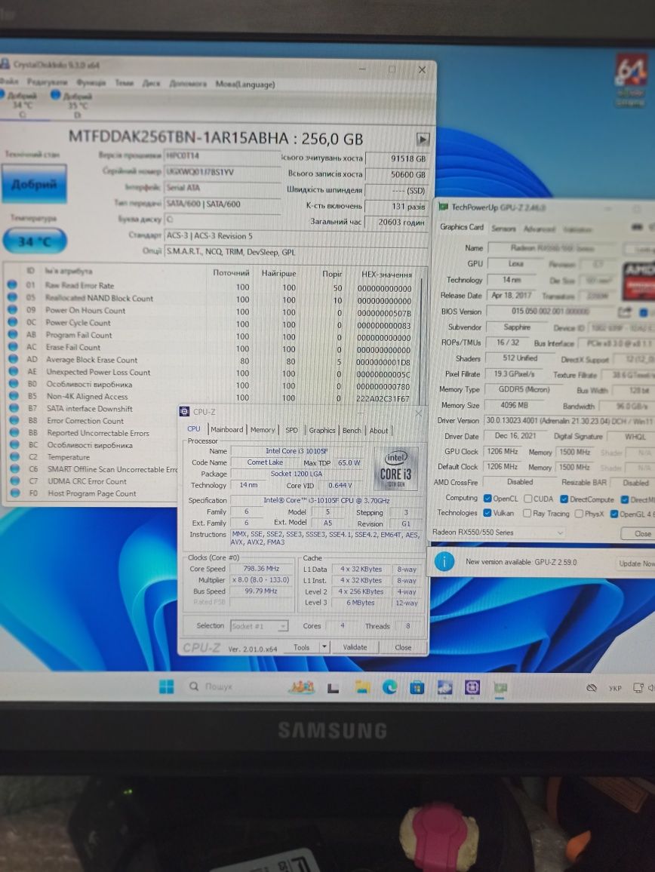Click the Tools button in CPU-Z

(301, 646)
